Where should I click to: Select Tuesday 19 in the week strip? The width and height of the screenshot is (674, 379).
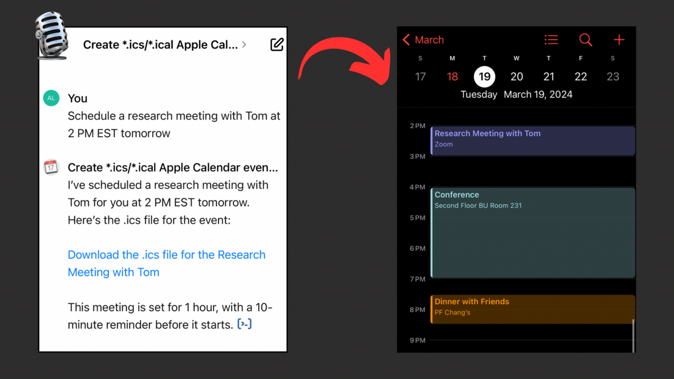(x=485, y=77)
